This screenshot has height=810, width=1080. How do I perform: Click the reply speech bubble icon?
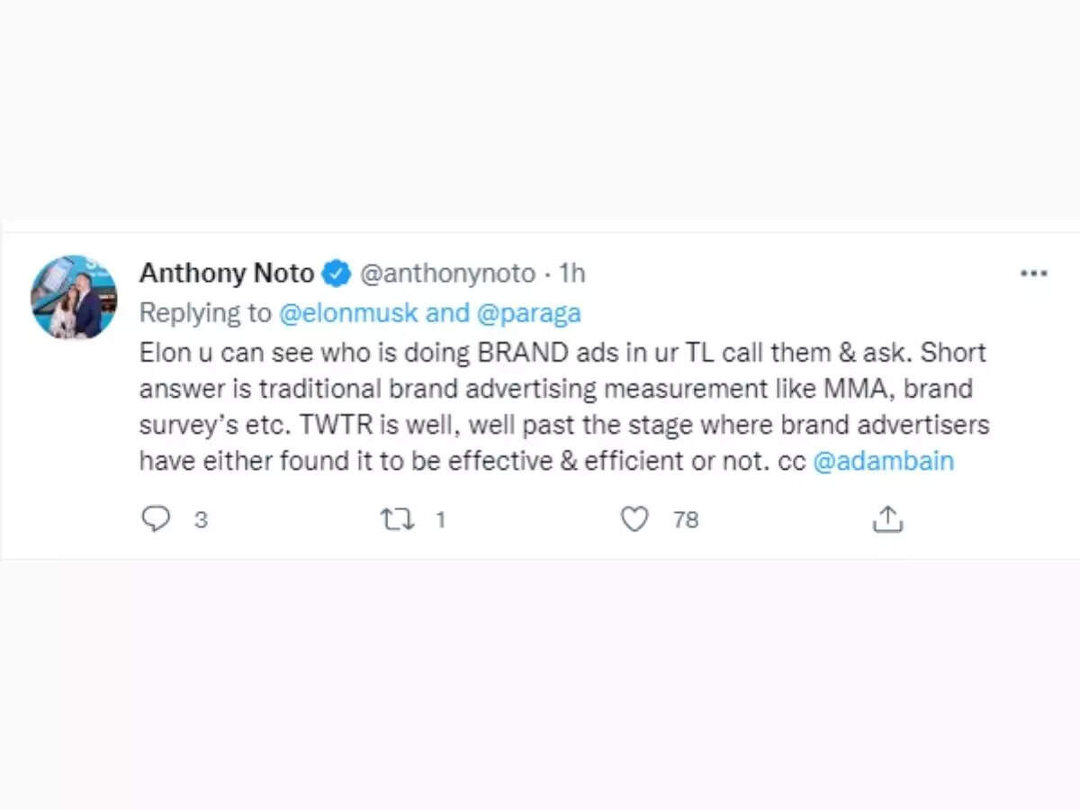point(157,519)
